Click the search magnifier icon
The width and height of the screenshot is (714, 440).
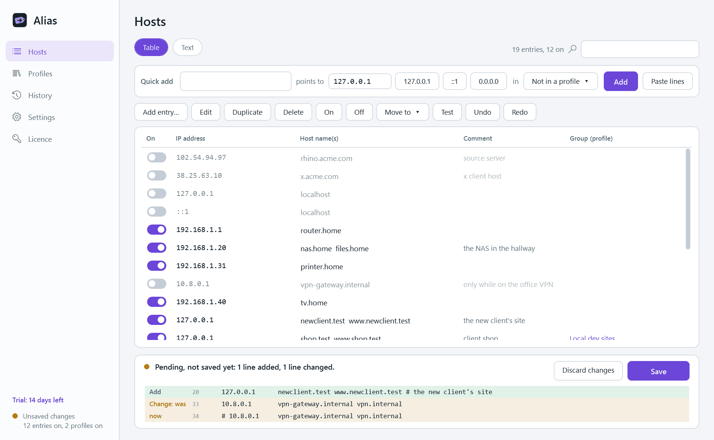(573, 49)
